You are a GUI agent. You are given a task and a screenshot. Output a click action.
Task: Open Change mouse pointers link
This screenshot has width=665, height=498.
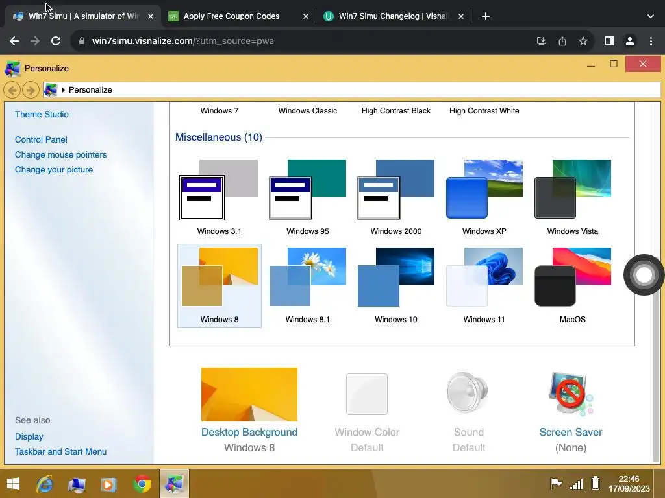click(60, 154)
